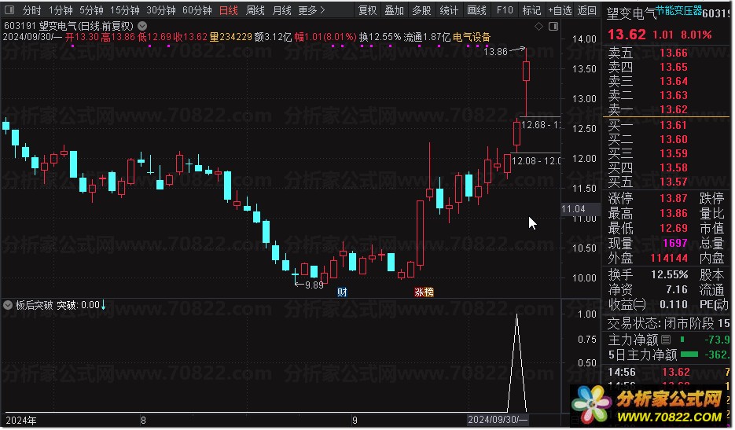Click the 主力净额 detail list icon
735x430 pixels.
tap(666, 340)
